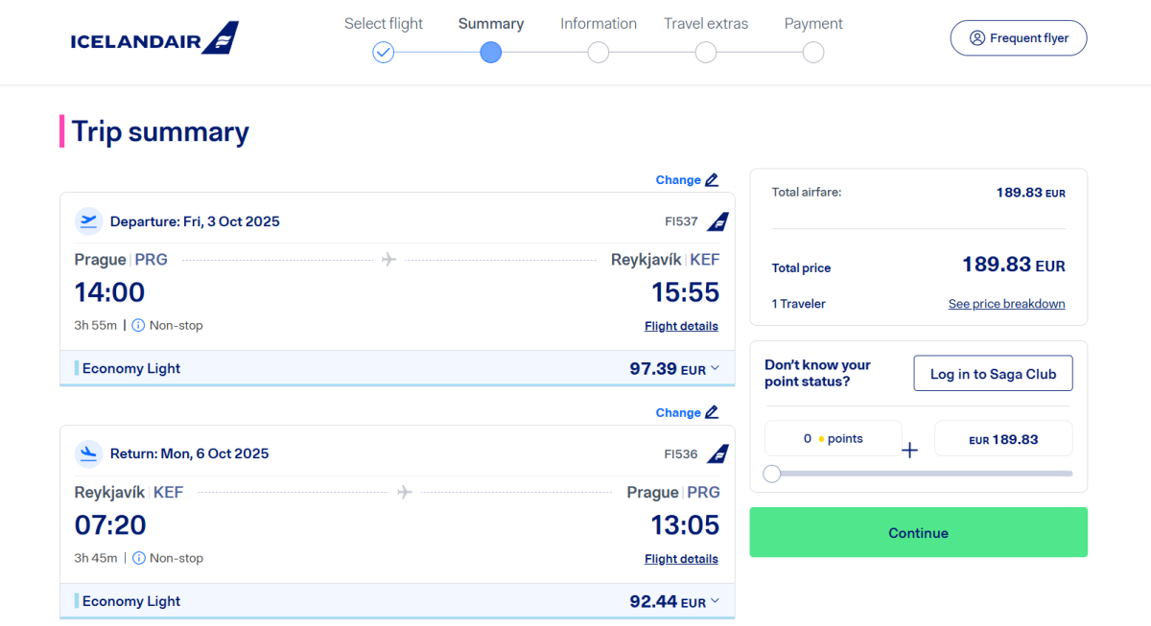The image size is (1151, 626).
Task: Click the Icelandair tail icon beside FI537
Action: coord(717,221)
